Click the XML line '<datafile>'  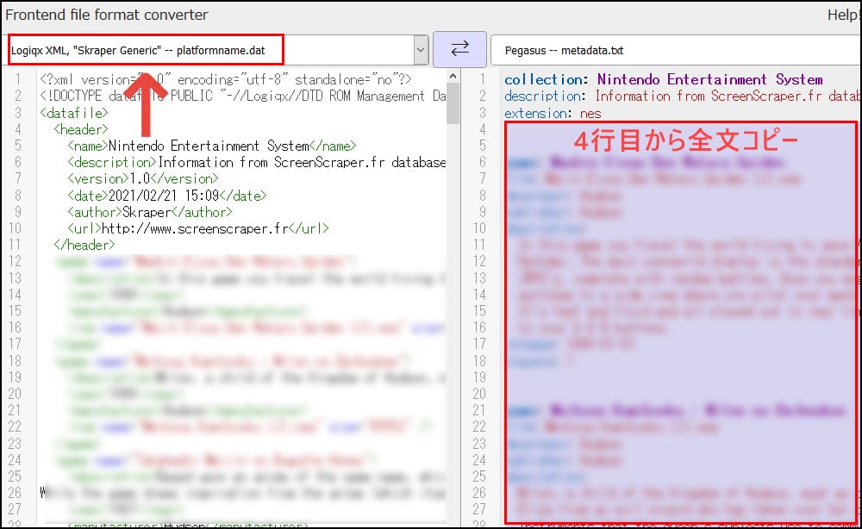coord(74,113)
